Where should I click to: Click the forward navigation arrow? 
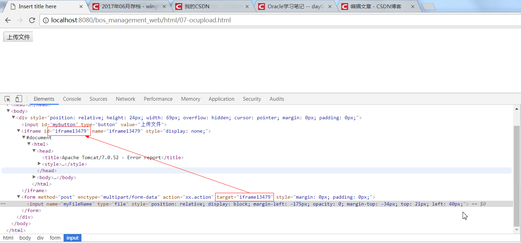[x=20, y=20]
